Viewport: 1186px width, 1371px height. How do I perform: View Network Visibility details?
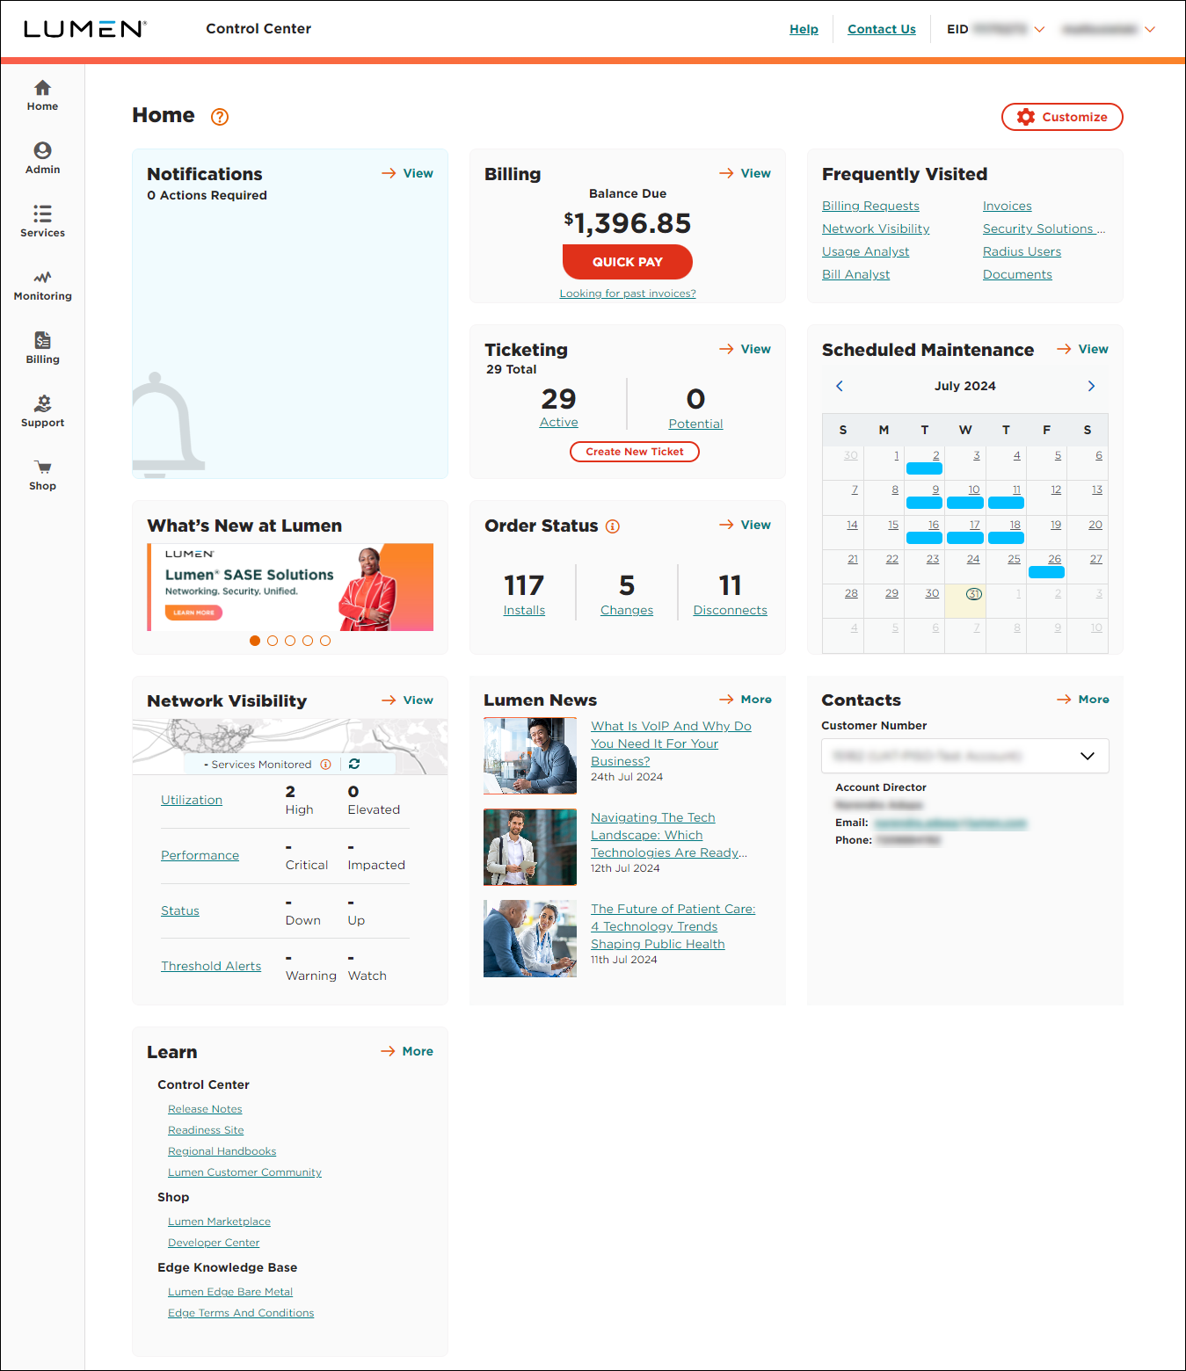click(x=407, y=700)
